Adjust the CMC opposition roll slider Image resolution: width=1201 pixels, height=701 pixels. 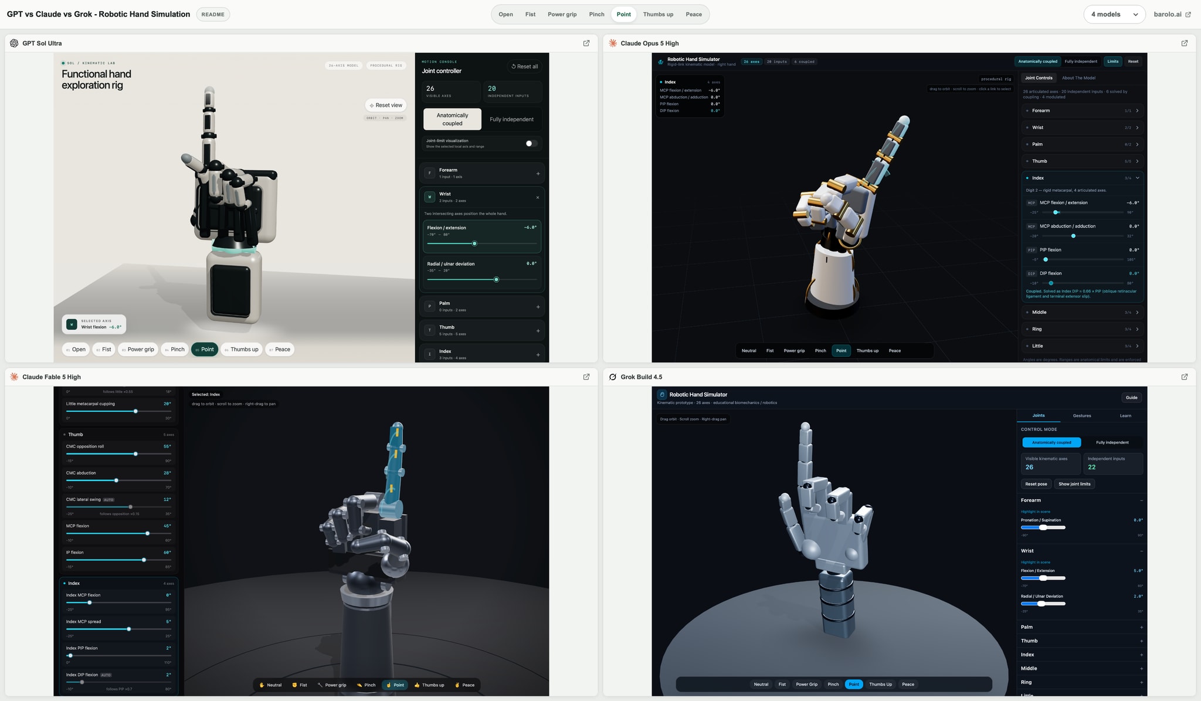pyautogui.click(x=118, y=454)
